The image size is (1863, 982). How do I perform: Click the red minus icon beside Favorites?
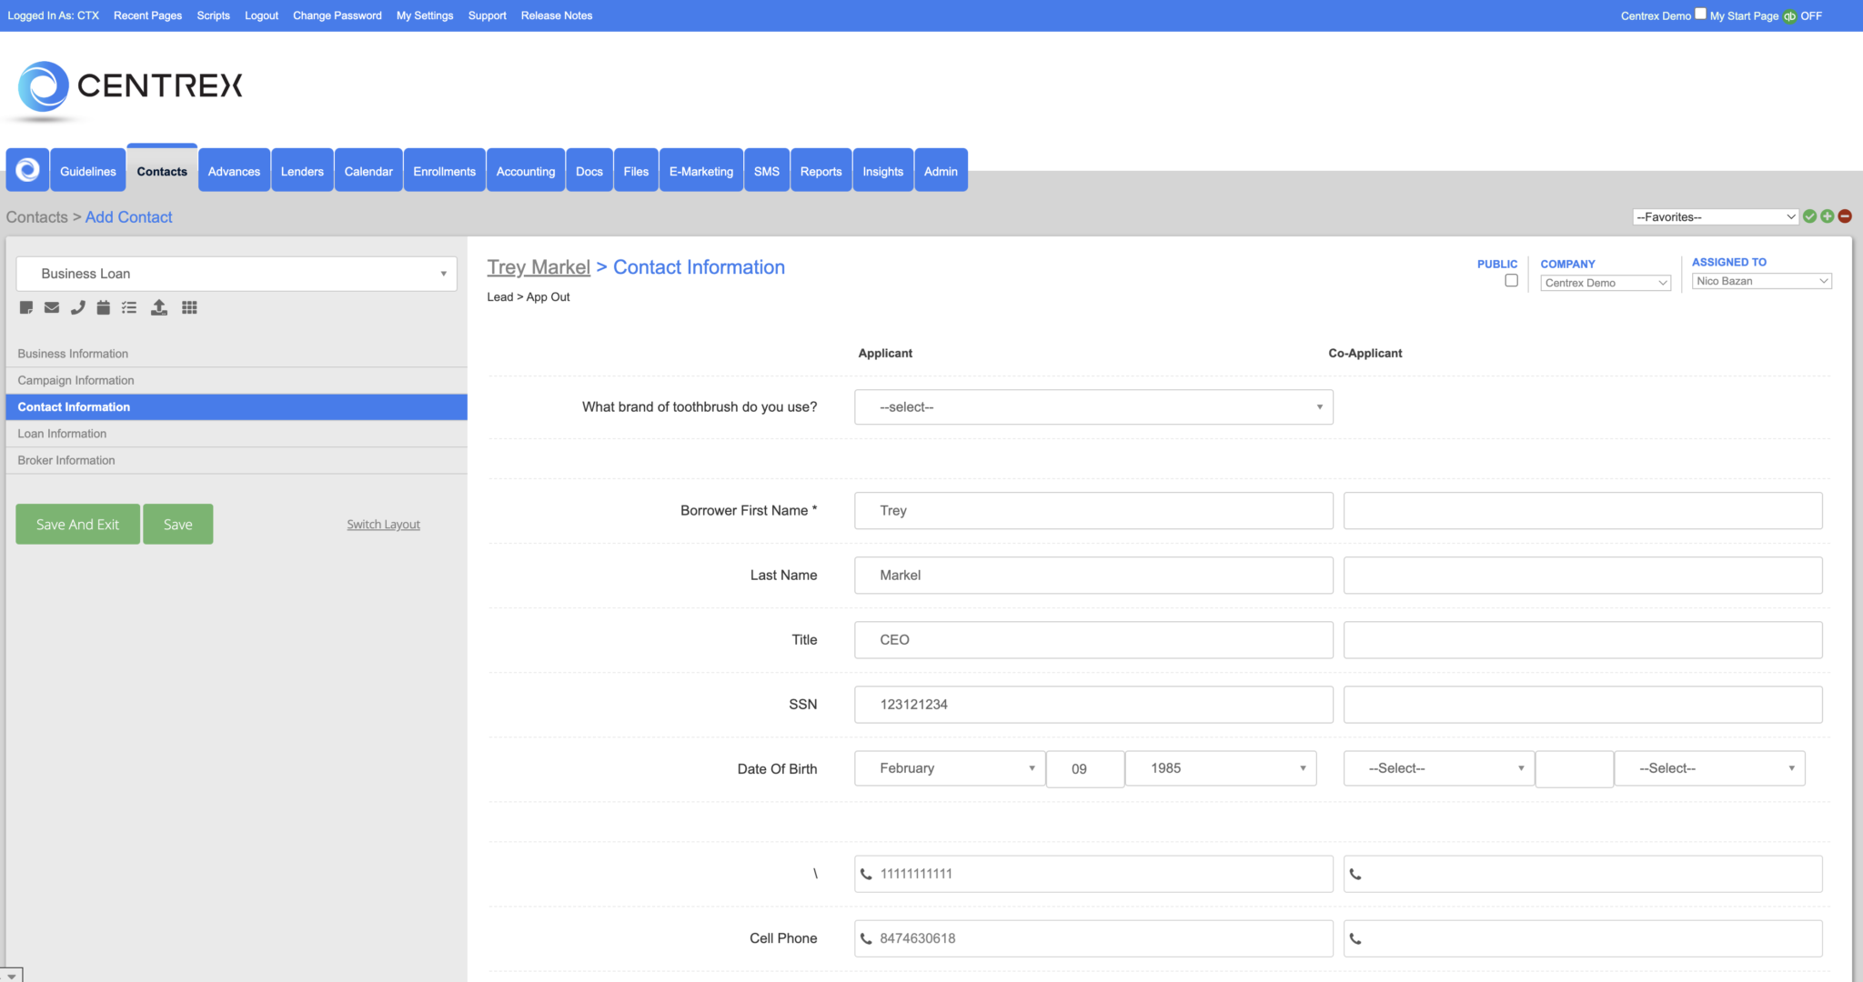pyautogui.click(x=1844, y=215)
